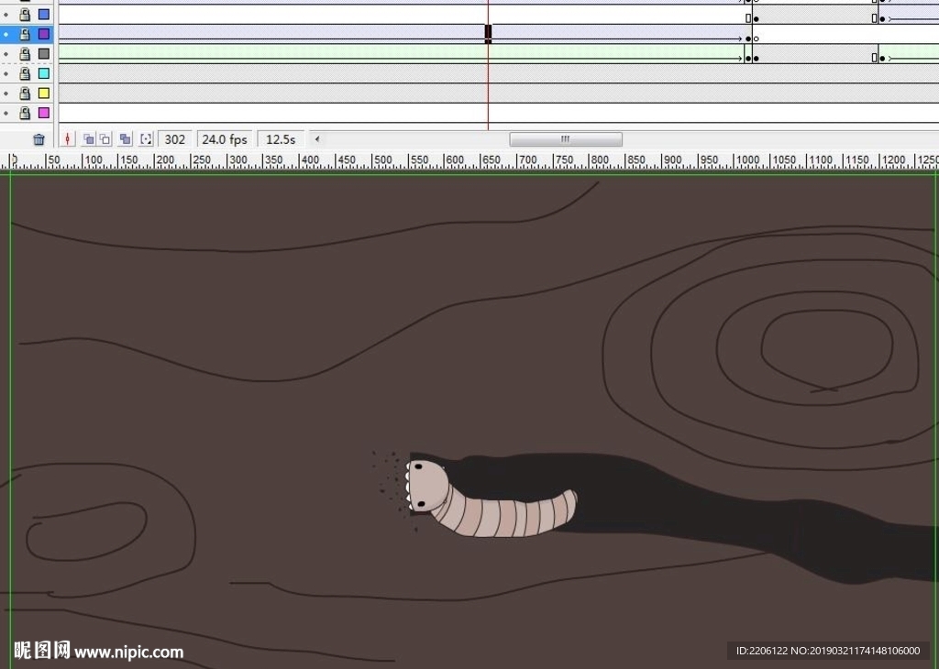Hide the yellow-swatch layer via its dot
Viewport: 939px width, 669px height.
pyautogui.click(x=6, y=93)
